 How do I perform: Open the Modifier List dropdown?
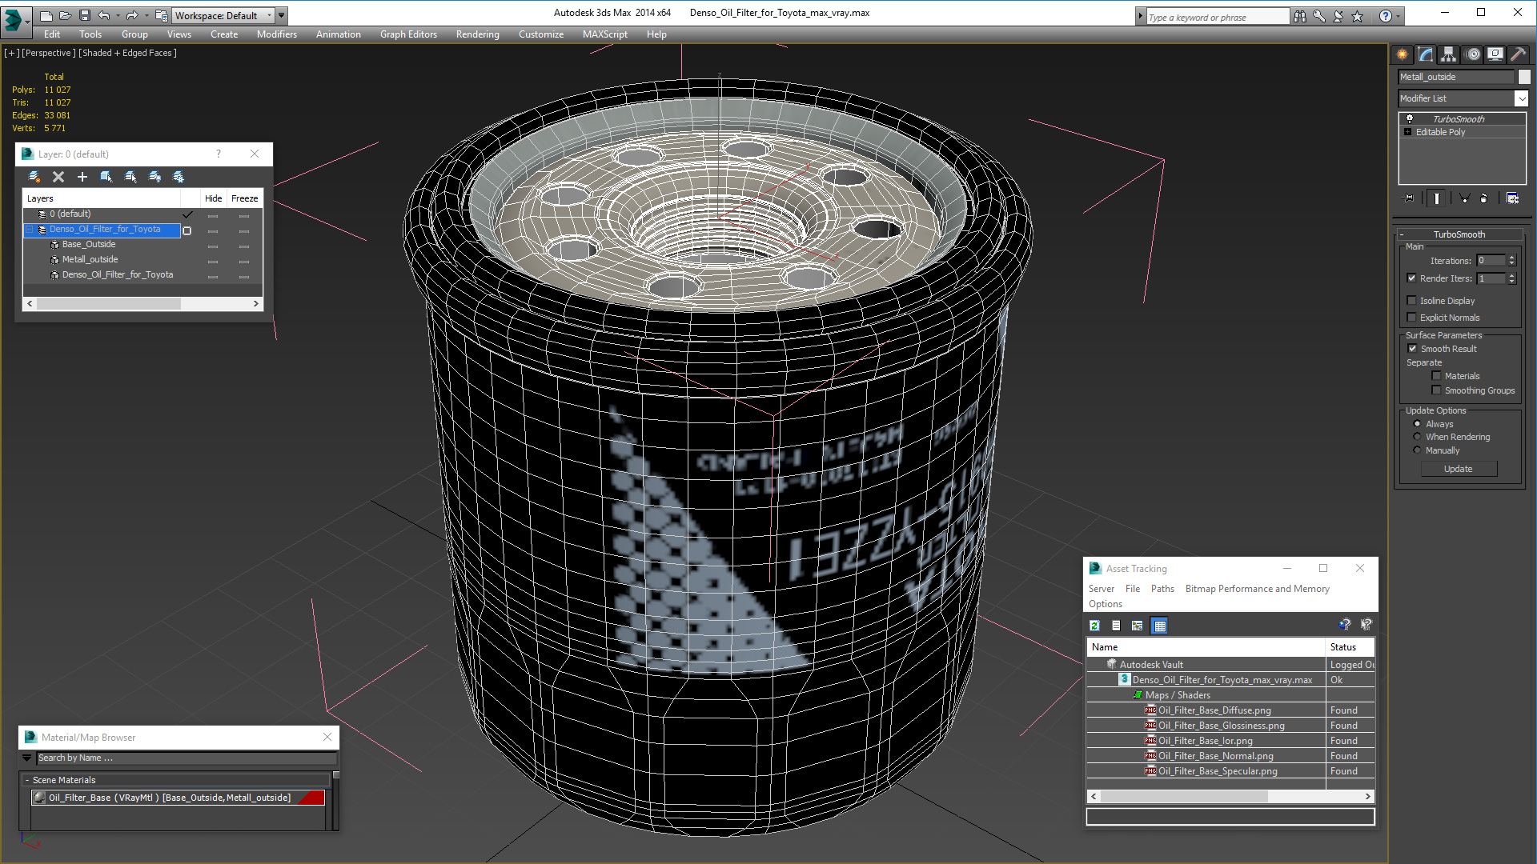[x=1521, y=98]
